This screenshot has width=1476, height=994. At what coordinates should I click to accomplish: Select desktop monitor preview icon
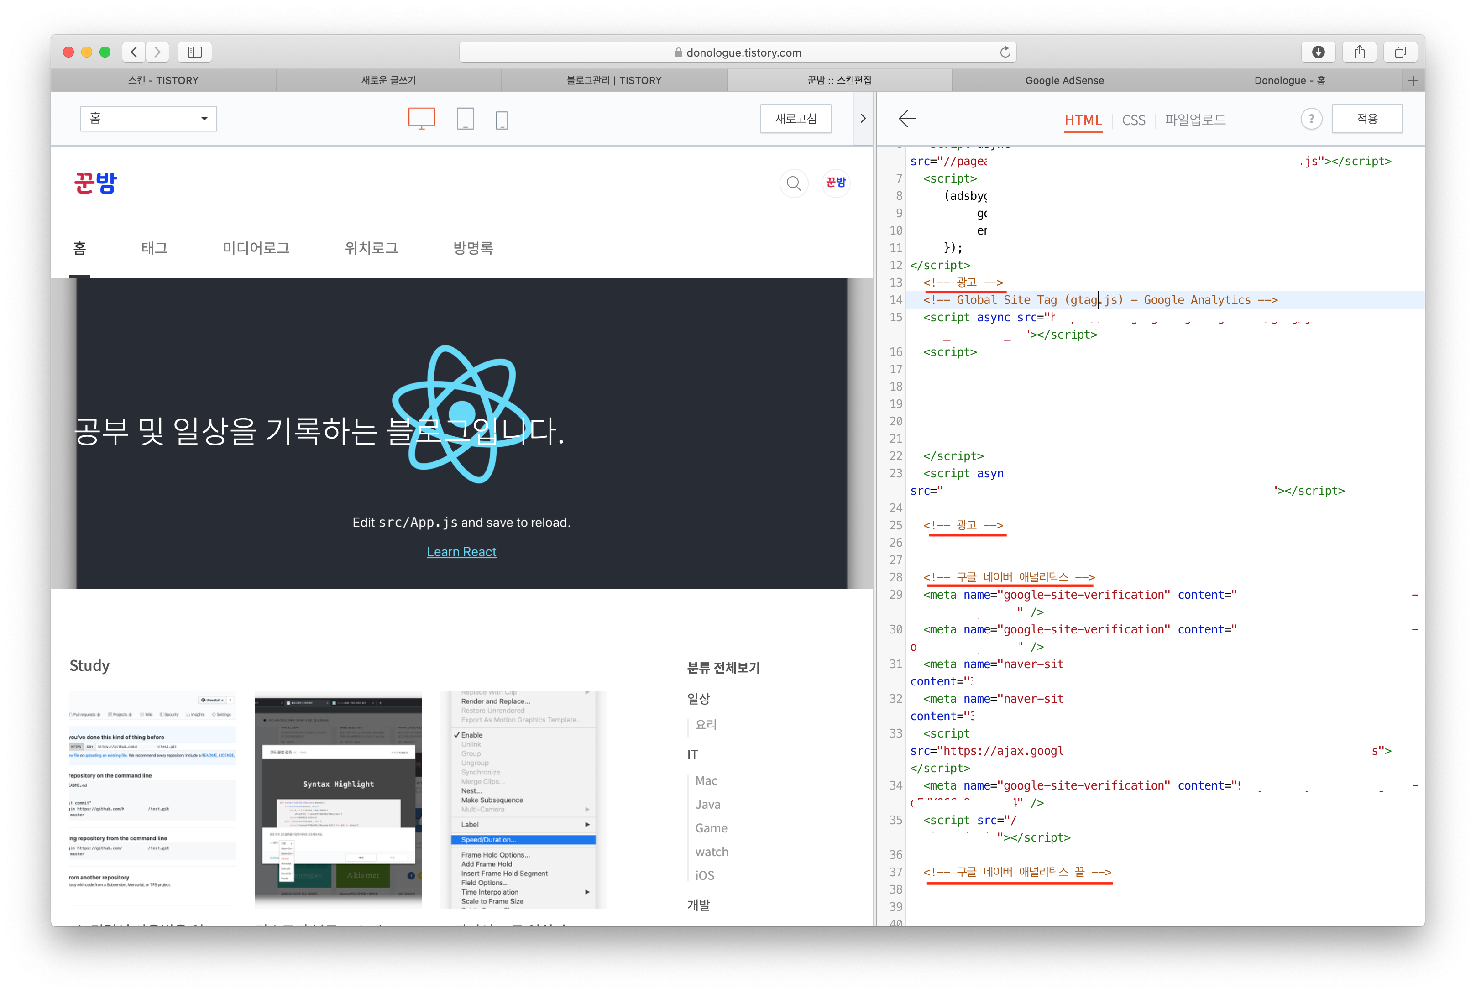coord(421,119)
